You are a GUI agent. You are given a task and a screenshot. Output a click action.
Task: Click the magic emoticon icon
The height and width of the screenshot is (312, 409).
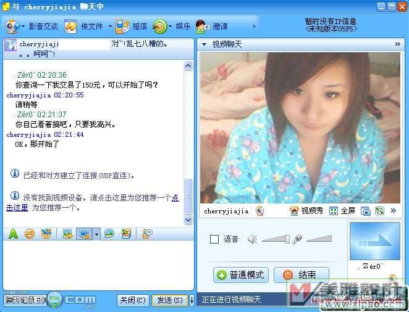click(x=46, y=234)
